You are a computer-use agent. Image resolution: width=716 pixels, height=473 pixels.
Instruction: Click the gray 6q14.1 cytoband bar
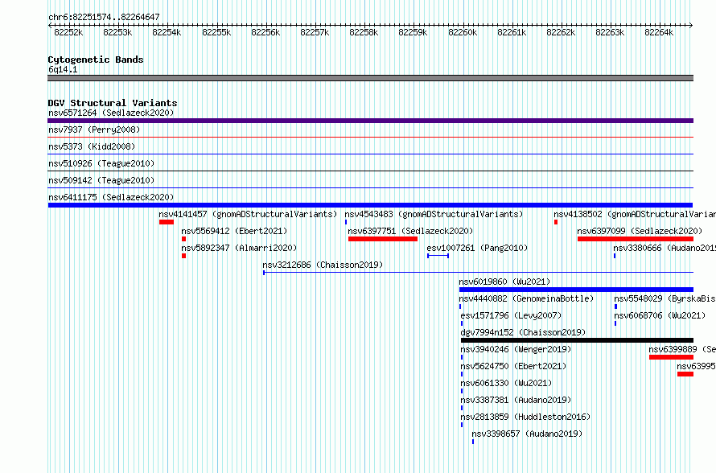[x=370, y=78]
